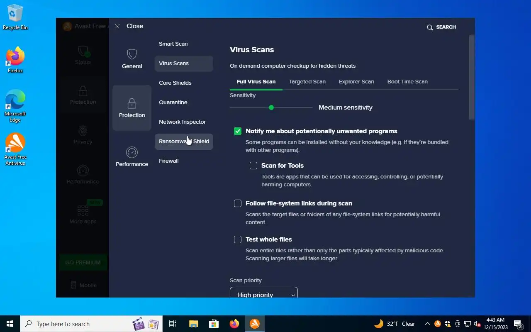This screenshot has height=332, width=531.
Task: Enable Scan for Tools checkbox
Action: [253, 166]
